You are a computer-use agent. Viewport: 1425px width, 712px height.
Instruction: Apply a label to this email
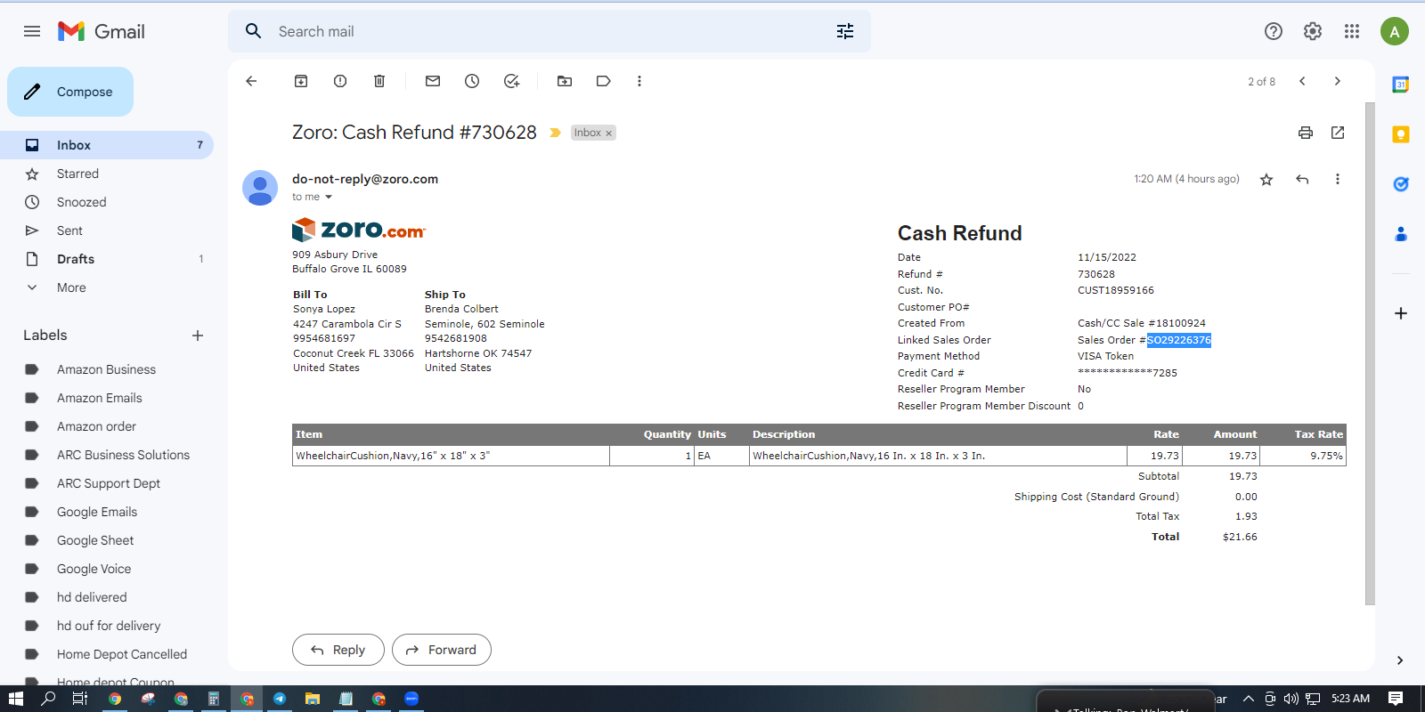[604, 81]
